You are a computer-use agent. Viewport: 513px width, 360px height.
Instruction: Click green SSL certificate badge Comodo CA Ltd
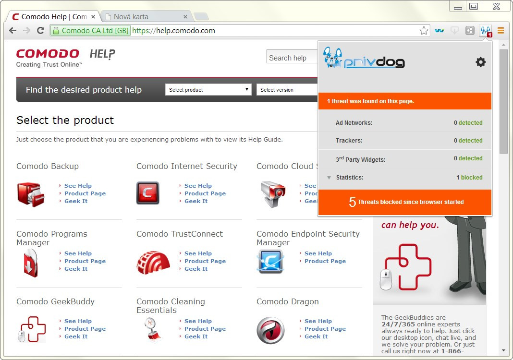pyautogui.click(x=90, y=31)
